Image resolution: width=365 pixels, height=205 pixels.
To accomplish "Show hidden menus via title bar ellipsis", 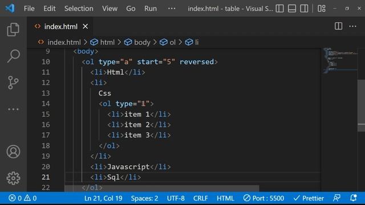I will [x=172, y=9].
